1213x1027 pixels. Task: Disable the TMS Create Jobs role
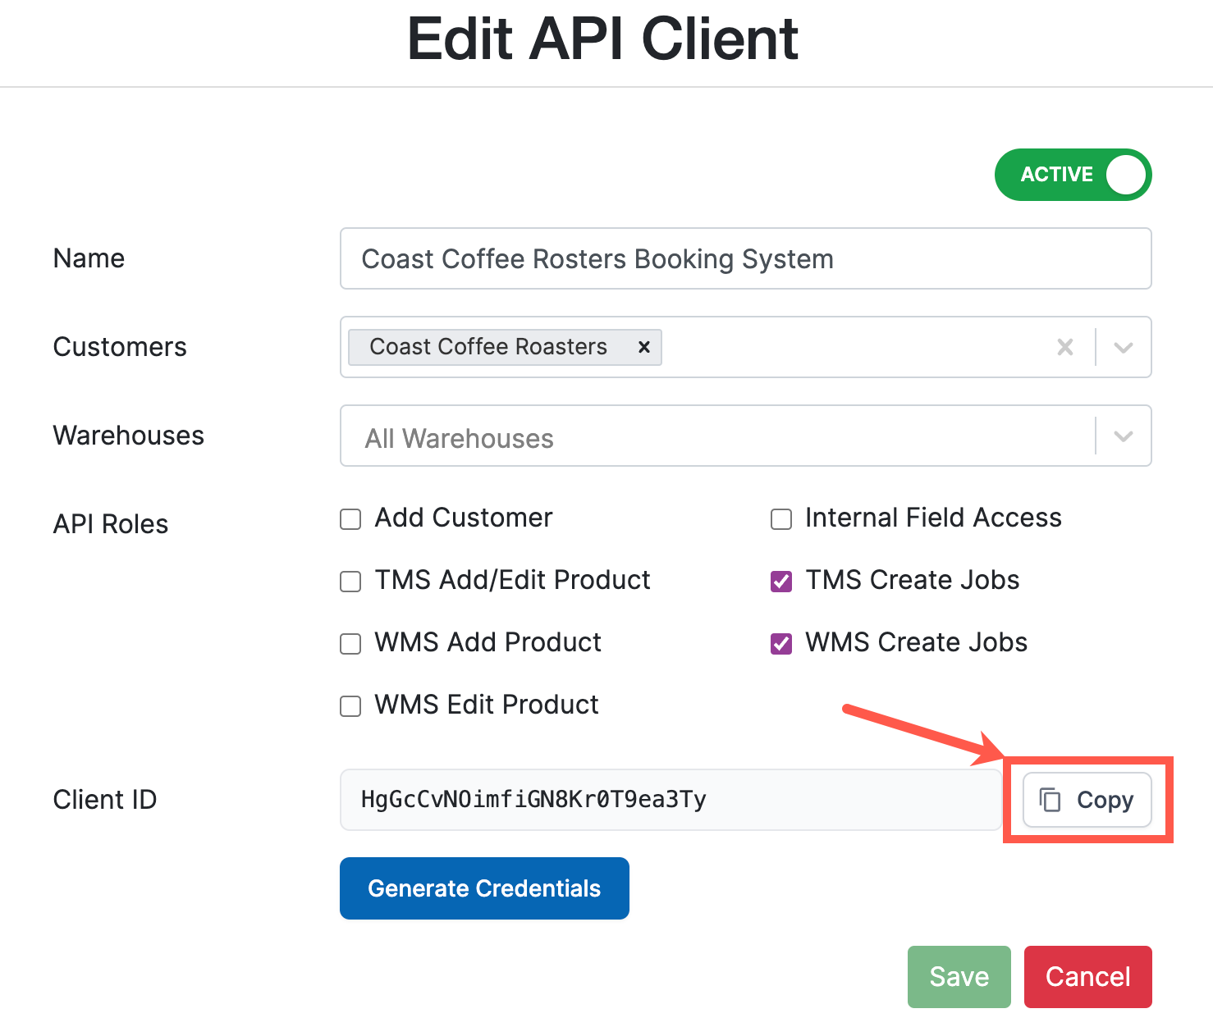tap(781, 581)
